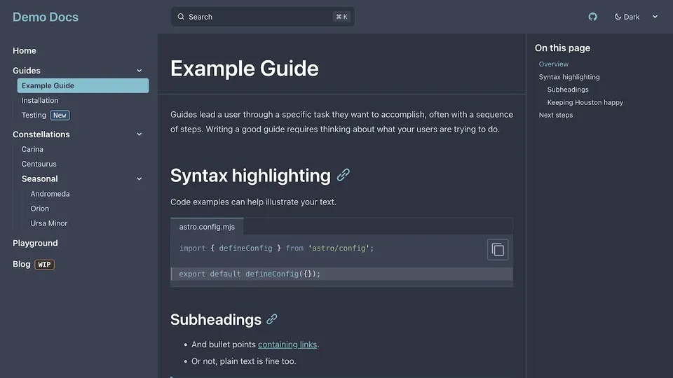Collapse the Seasonal subgroup
The width and height of the screenshot is (673, 378).
click(139, 179)
